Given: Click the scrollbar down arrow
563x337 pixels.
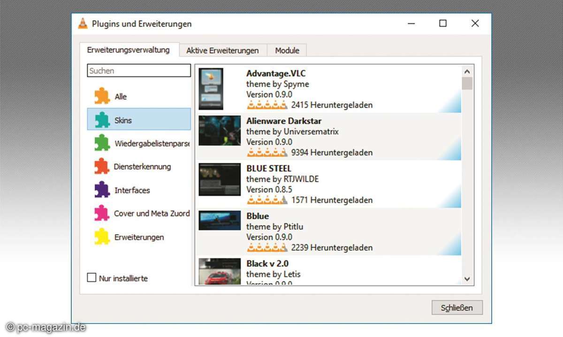Looking at the screenshot, I should click(x=467, y=278).
